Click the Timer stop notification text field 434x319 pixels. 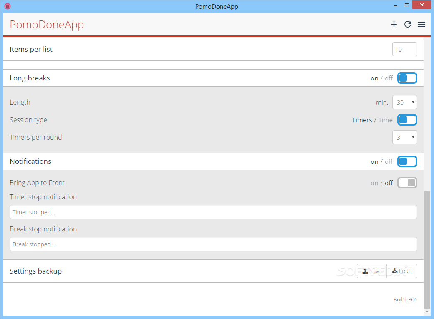click(213, 212)
